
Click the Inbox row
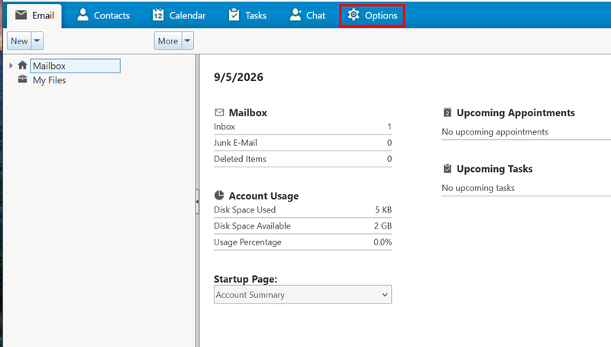[302, 127]
